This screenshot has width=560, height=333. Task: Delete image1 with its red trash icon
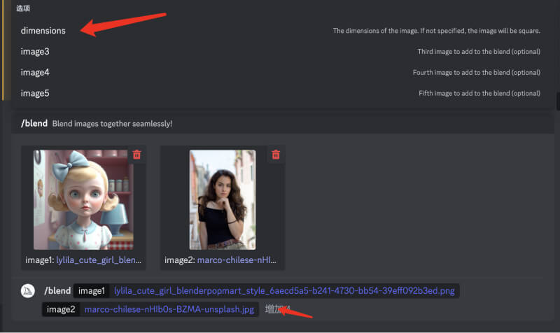coord(136,155)
